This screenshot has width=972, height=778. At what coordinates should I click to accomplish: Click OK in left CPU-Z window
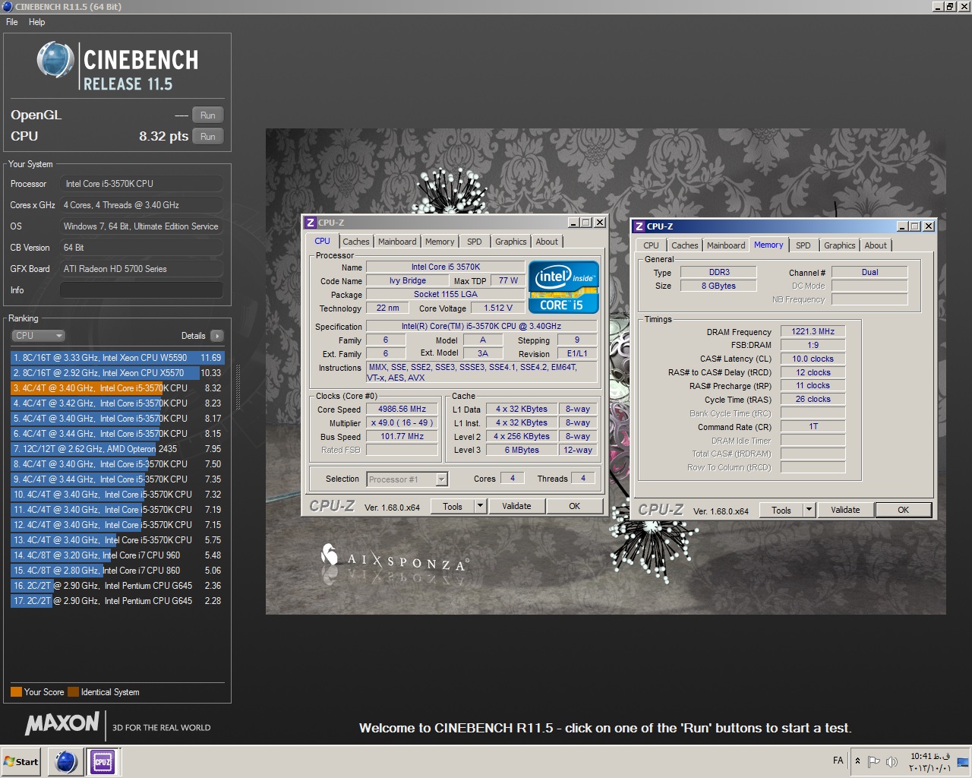(575, 507)
